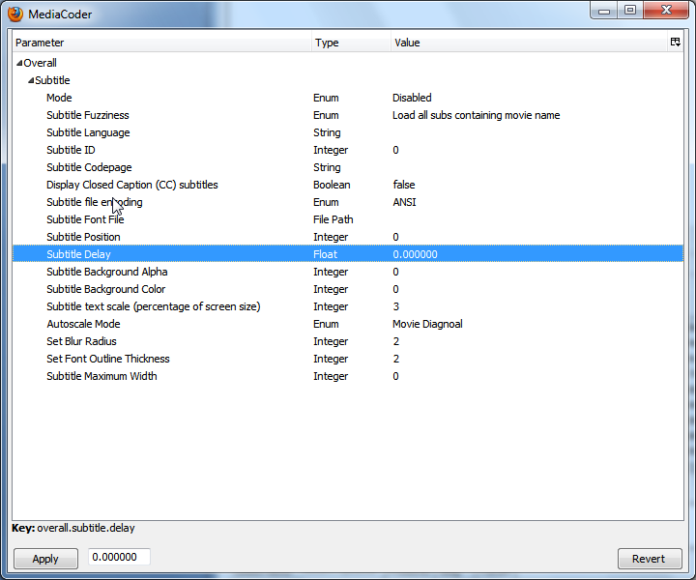696x580 pixels.
Task: Click the Apply button
Action: coord(45,559)
